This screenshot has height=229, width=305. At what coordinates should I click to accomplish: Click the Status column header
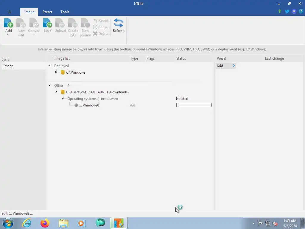[181, 58]
